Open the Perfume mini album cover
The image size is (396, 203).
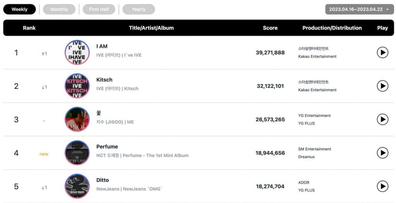pyautogui.click(x=77, y=153)
